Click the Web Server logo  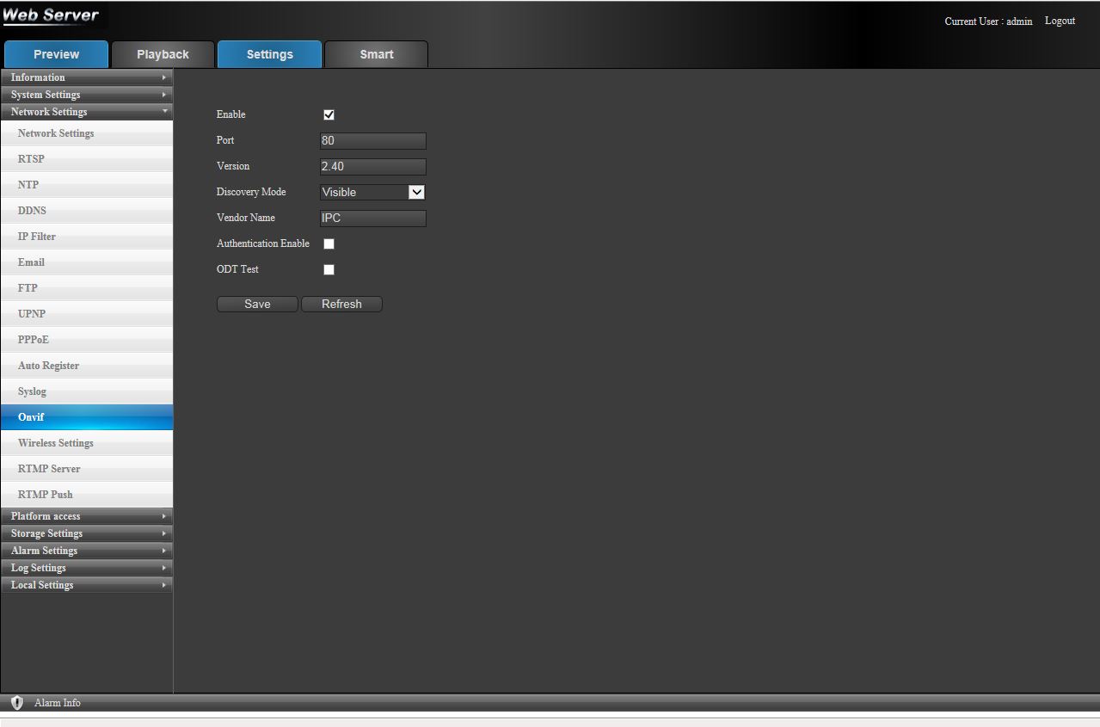point(52,15)
